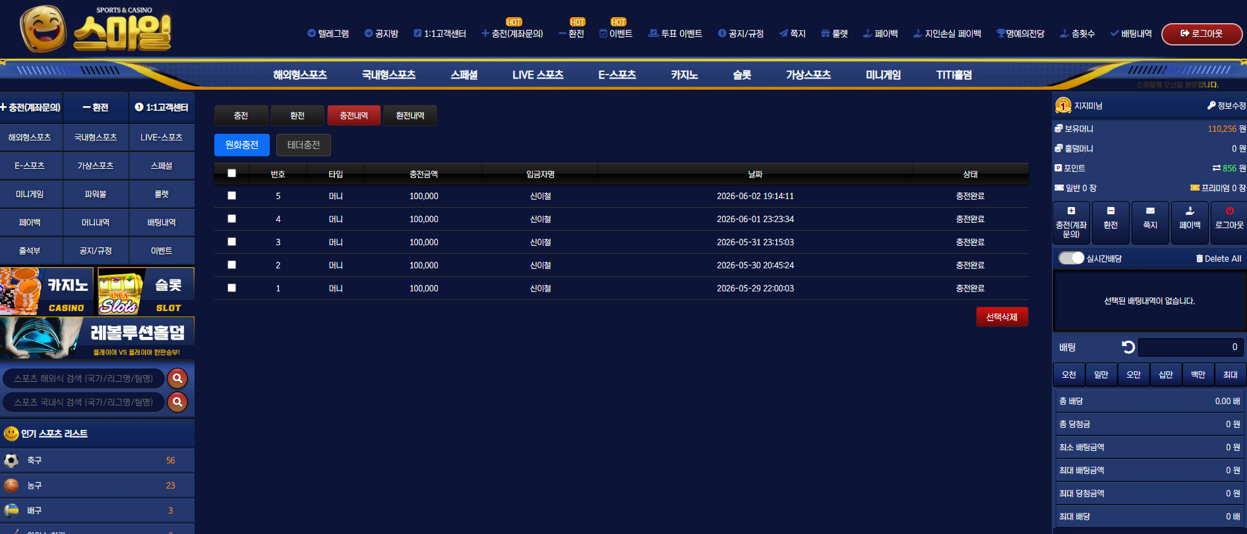Switch to the 환전내역 tab
Viewport: 1247px width, 534px height.
click(410, 115)
